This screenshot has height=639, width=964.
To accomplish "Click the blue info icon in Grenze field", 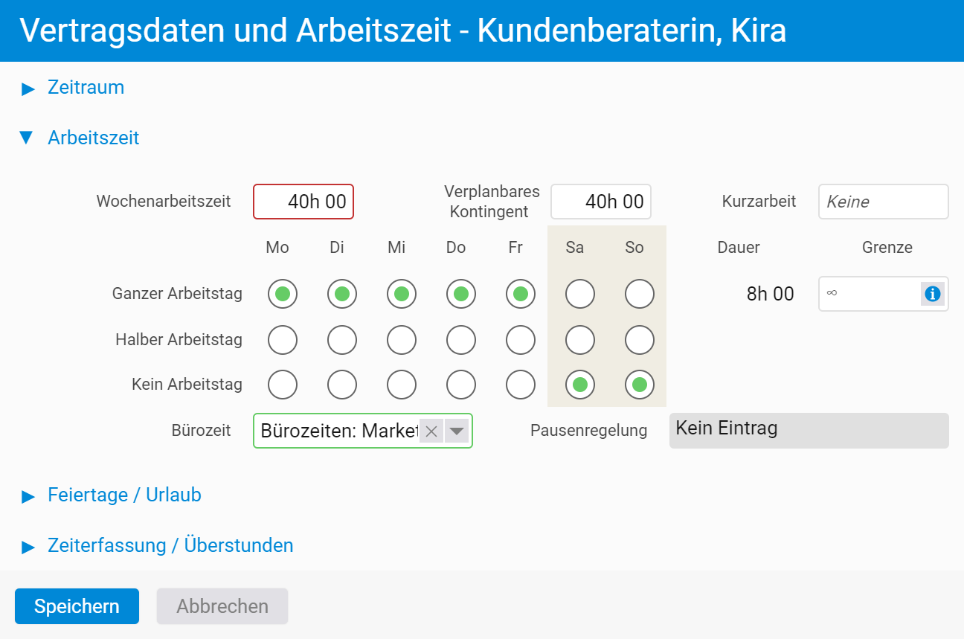I will 933,294.
